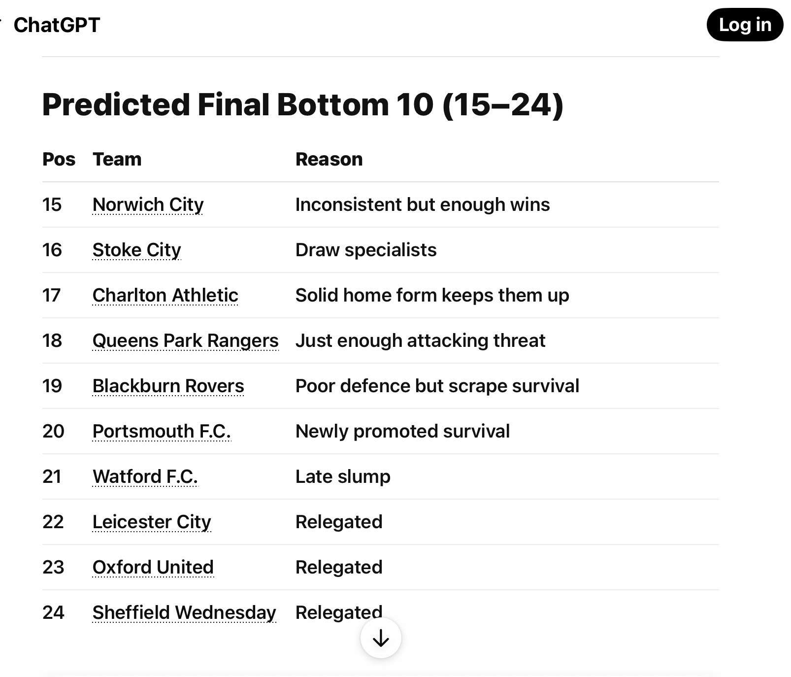Click the Portsmouth F.C. team link
This screenshot has width=791, height=677.
click(x=162, y=431)
